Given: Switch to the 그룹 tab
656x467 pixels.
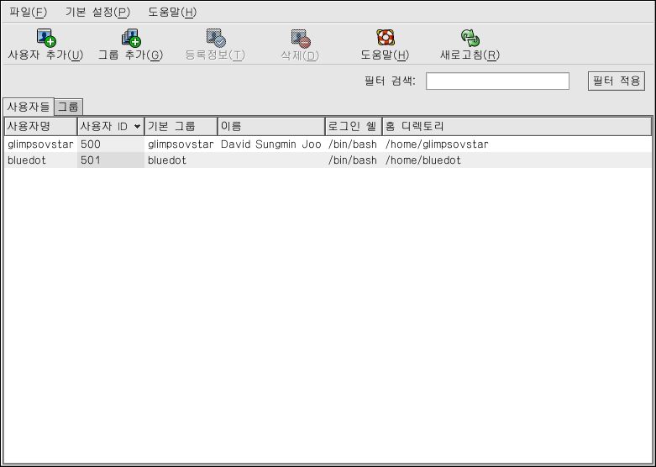Looking at the screenshot, I should [68, 107].
